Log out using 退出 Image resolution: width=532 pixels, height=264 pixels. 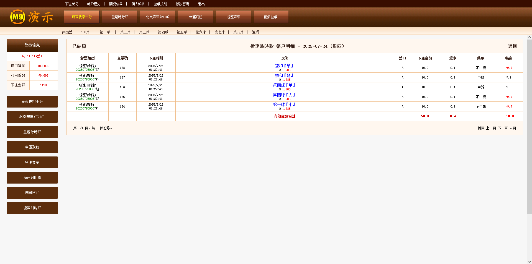coord(201,4)
